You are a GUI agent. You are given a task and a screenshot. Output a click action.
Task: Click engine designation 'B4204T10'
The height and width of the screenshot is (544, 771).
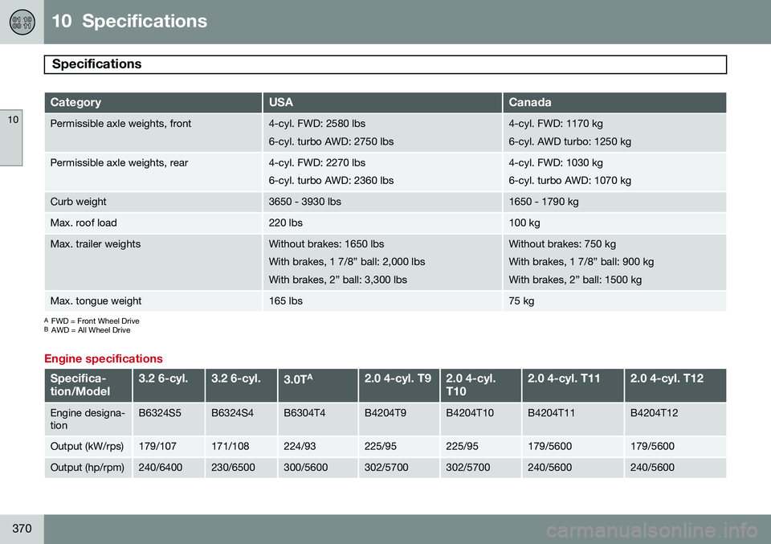(470, 413)
